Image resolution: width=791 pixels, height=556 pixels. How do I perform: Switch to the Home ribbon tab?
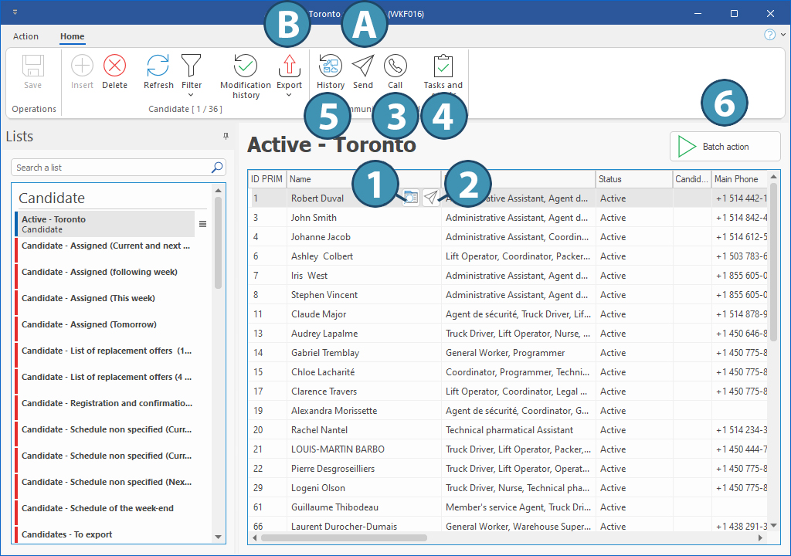(72, 36)
